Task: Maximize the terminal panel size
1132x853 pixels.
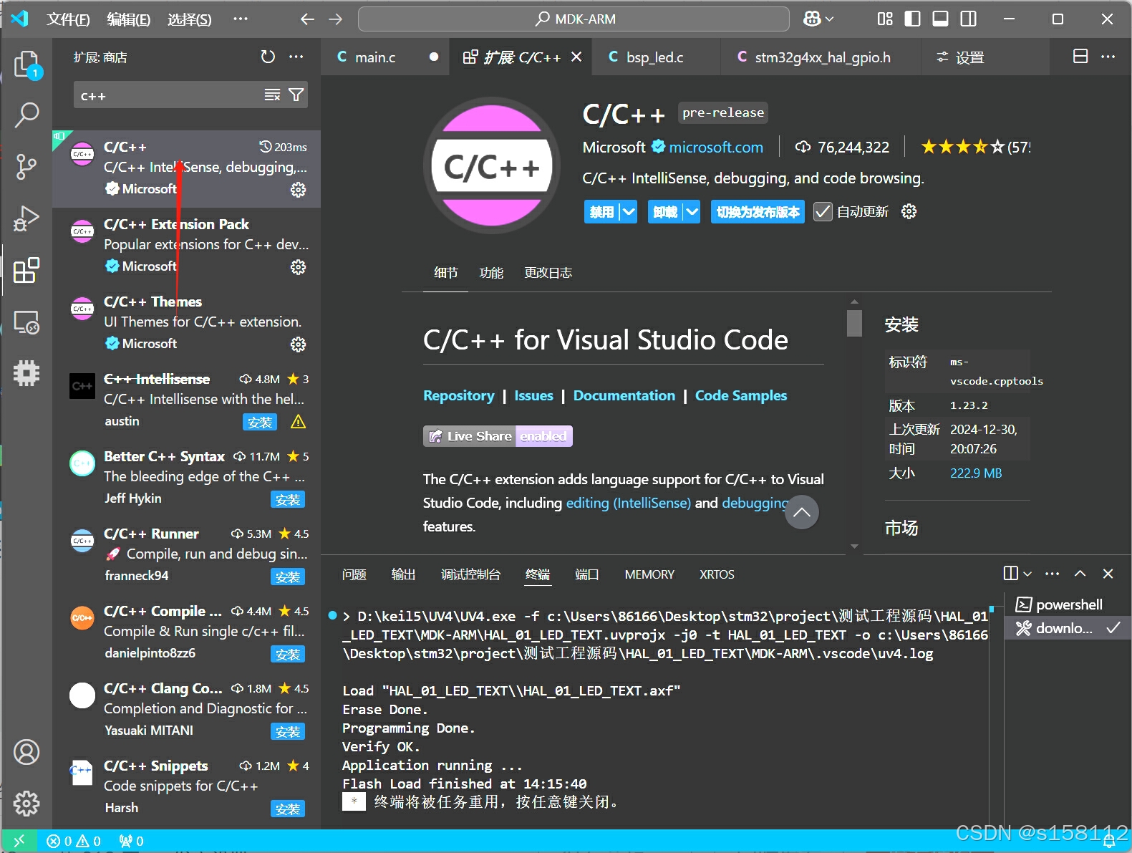Action: [1080, 574]
